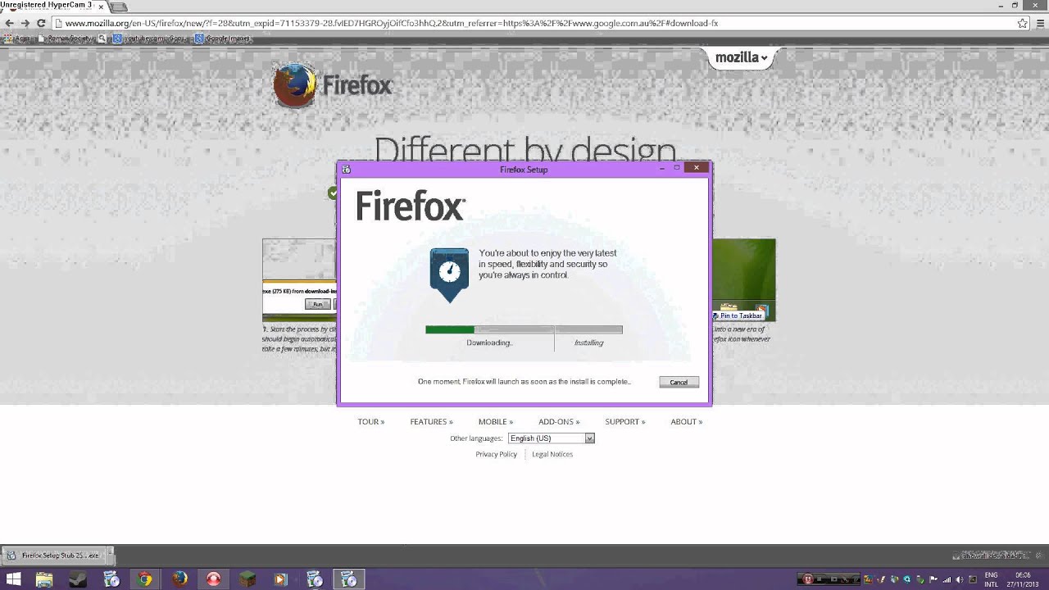Bookmark this page with the star icon

(1022, 23)
